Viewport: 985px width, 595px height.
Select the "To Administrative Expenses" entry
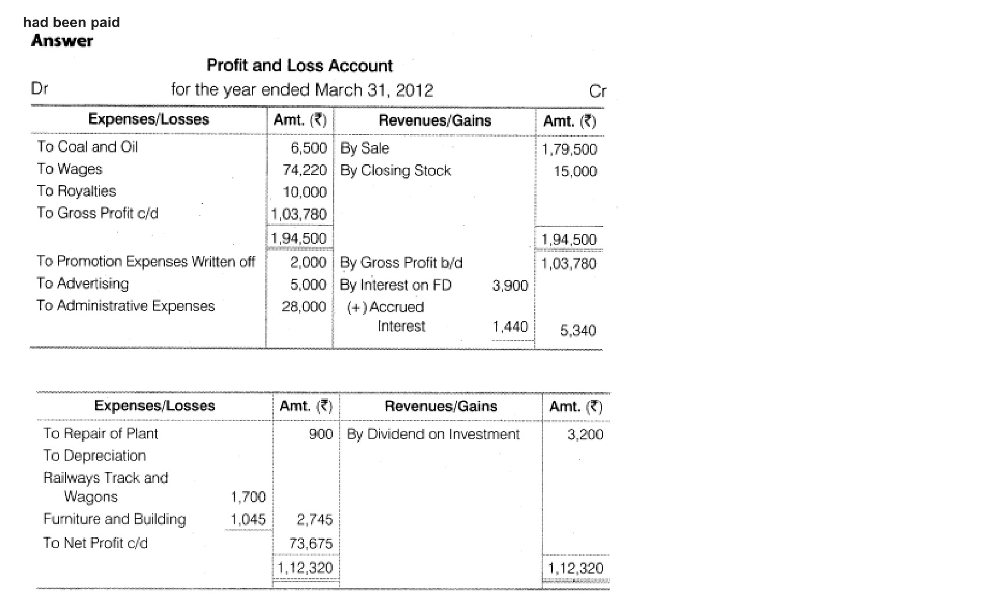pos(126,306)
